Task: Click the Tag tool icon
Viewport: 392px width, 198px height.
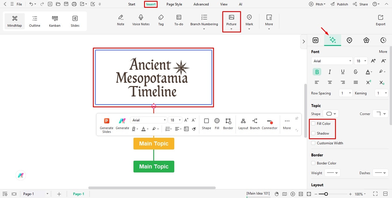Action: tap(161, 20)
